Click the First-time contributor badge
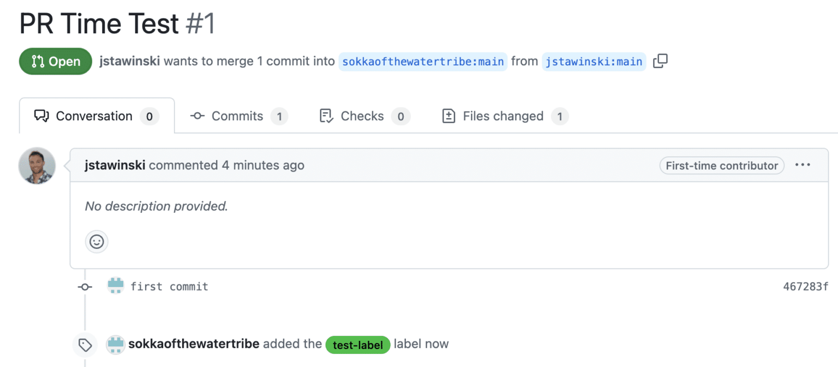Viewport: 838px width, 367px height. pyautogui.click(x=721, y=165)
